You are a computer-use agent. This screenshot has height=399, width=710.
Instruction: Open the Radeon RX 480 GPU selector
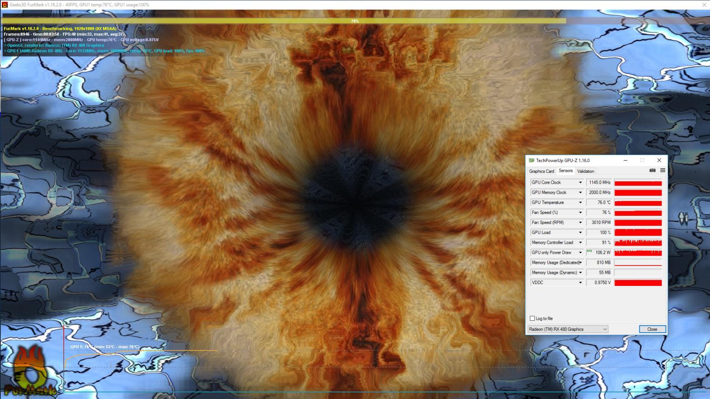[568, 329]
